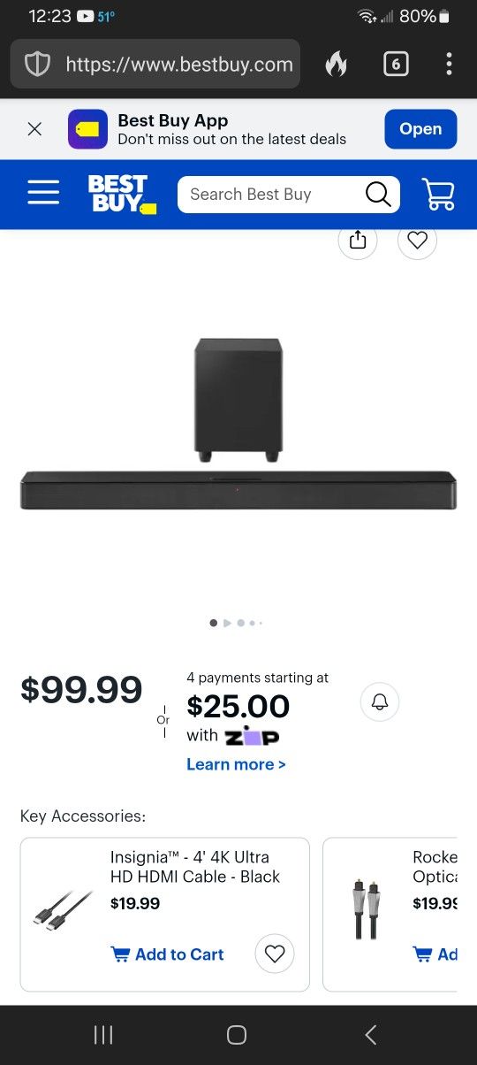This screenshot has height=1065, width=477.
Task: Tap the search magnifier icon
Action: [378, 194]
